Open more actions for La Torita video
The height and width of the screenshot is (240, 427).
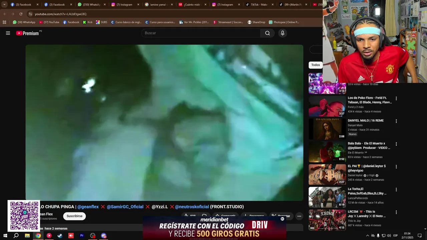click(396, 189)
